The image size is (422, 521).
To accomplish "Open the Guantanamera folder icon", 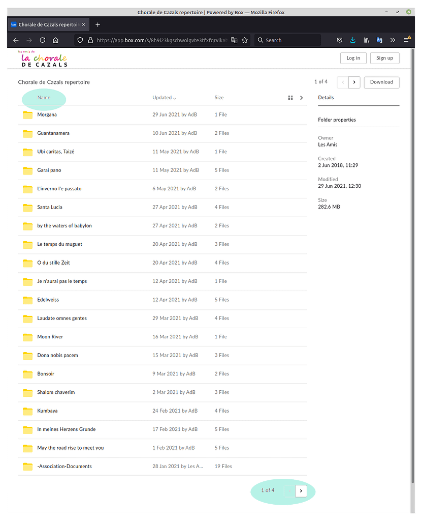I will coord(27,134).
